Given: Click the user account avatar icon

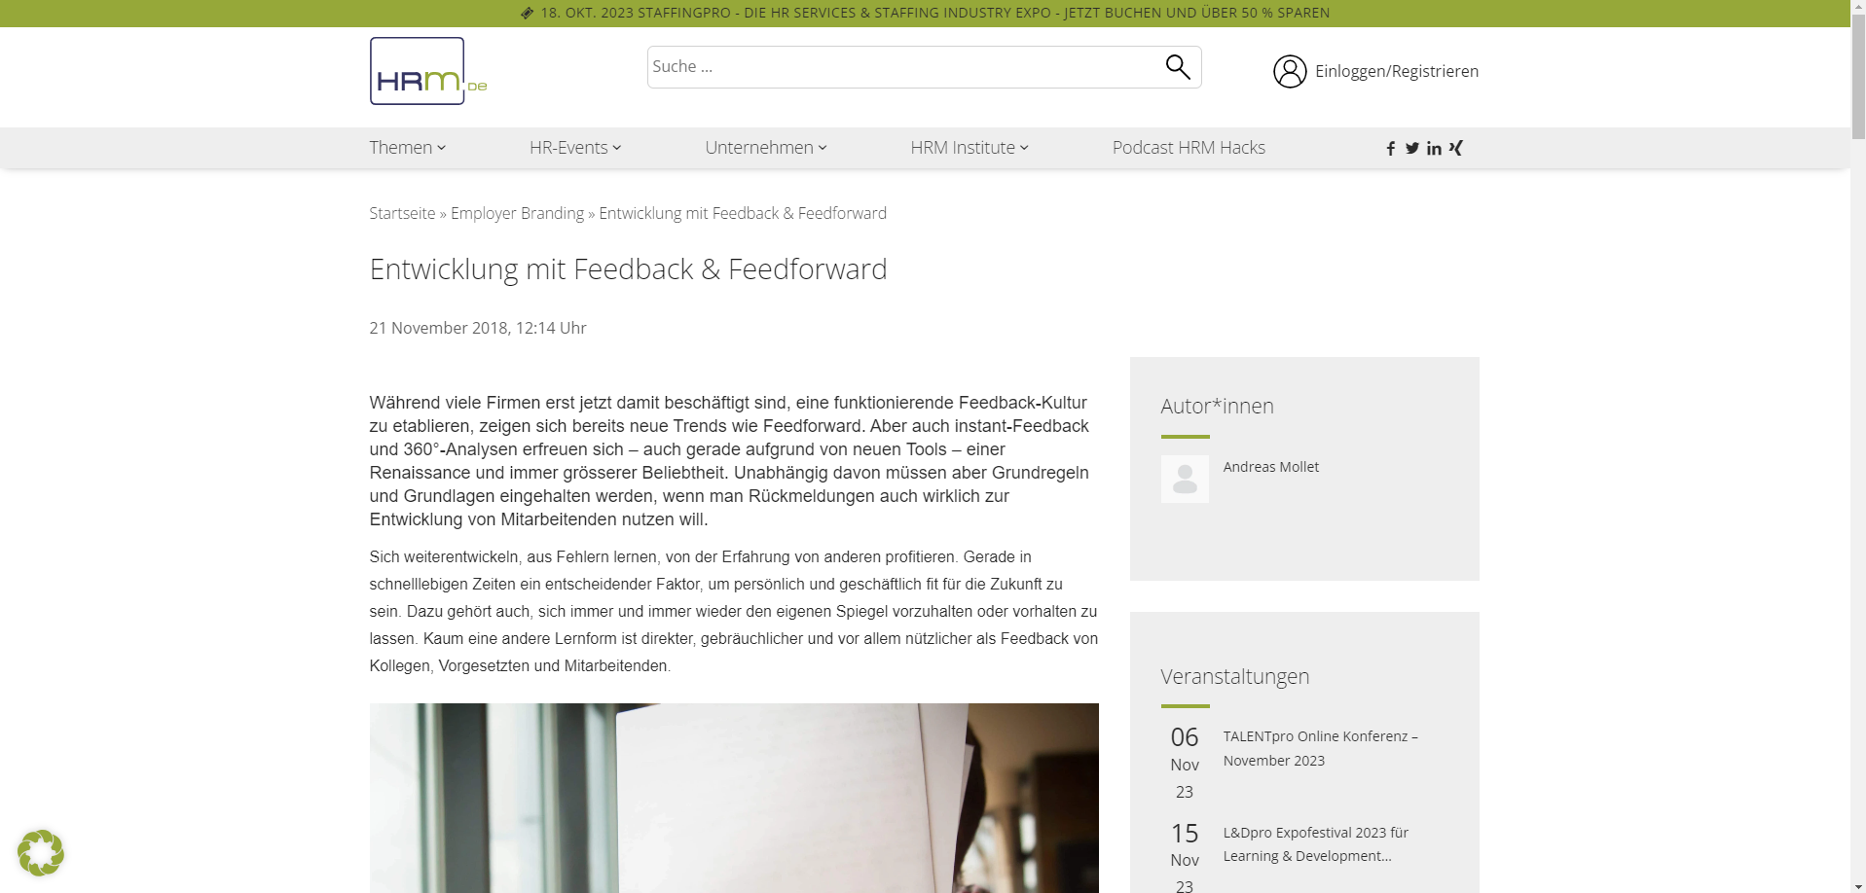Looking at the screenshot, I should 1290,71.
